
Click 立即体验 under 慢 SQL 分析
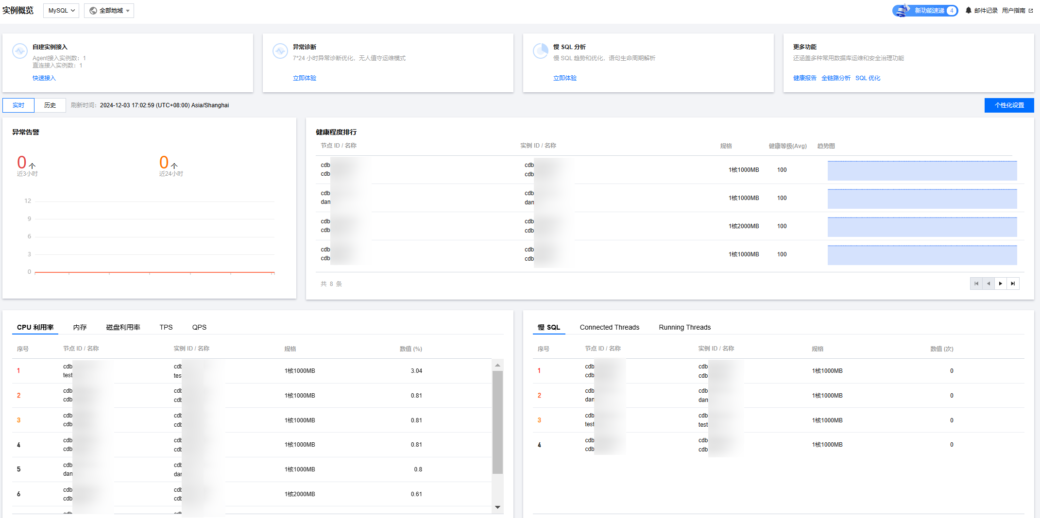click(565, 78)
